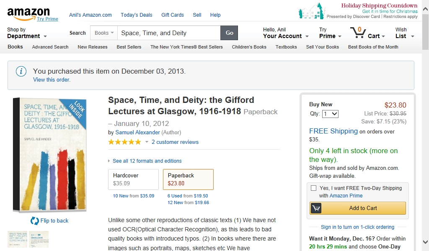Click the View this order link
Image resolution: width=429 pixels, height=251 pixels.
[x=52, y=80]
